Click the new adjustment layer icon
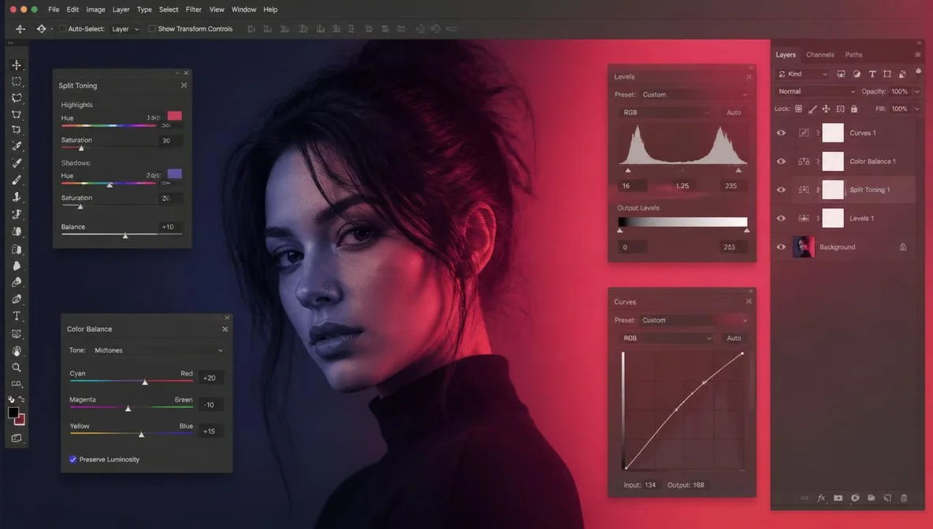 [x=855, y=498]
